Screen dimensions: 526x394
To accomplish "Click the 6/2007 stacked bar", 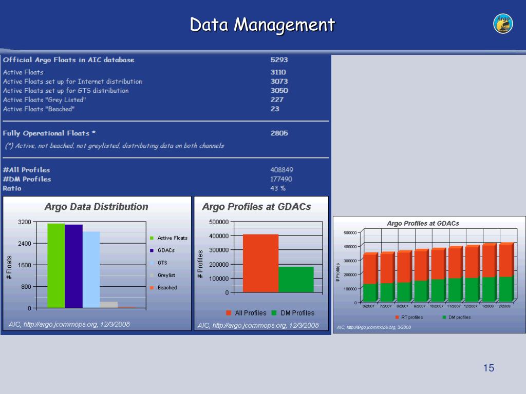I will click(370, 278).
